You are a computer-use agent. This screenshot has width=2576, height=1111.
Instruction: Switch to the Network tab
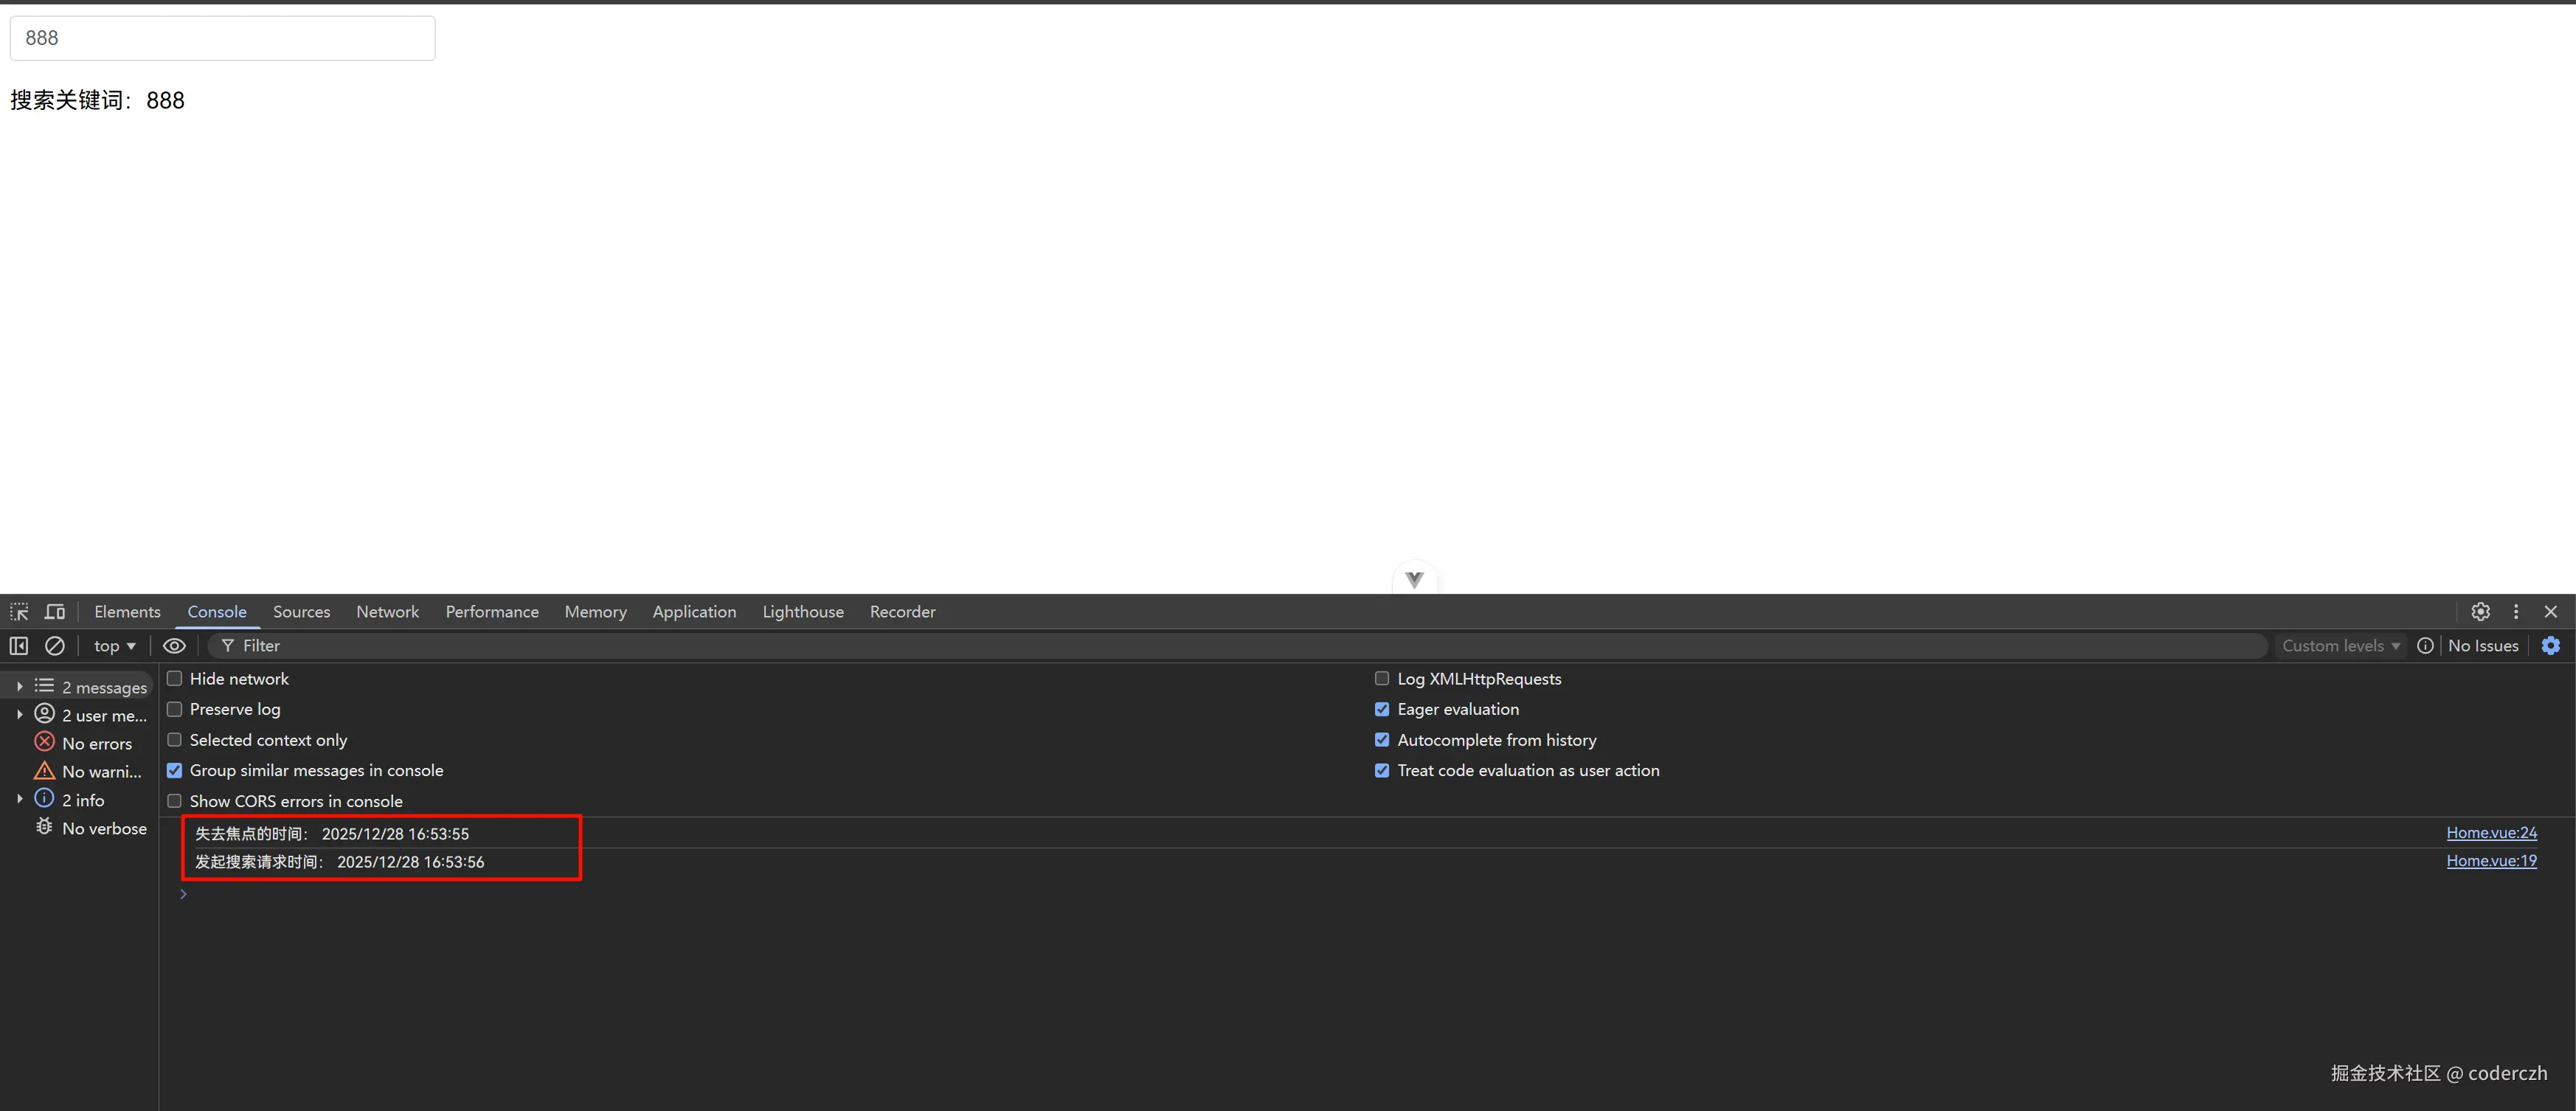[387, 611]
